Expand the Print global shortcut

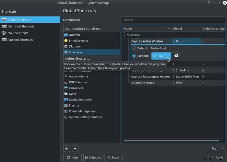pos(173,83)
